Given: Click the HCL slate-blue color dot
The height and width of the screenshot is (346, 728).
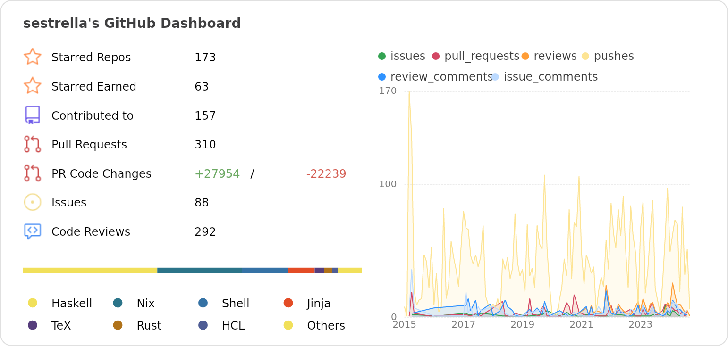Looking at the screenshot, I should pyautogui.click(x=203, y=325).
